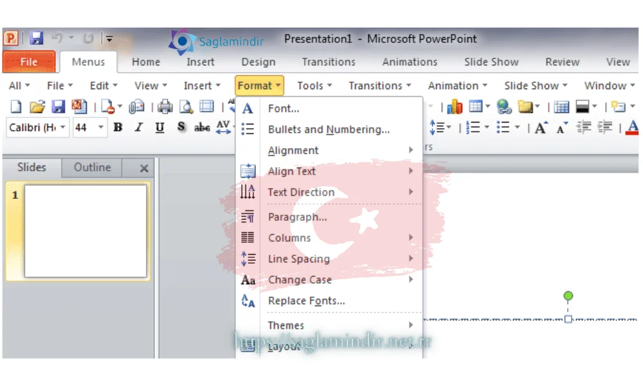
Task: Toggle Strikethrough abc button
Action: 202,128
